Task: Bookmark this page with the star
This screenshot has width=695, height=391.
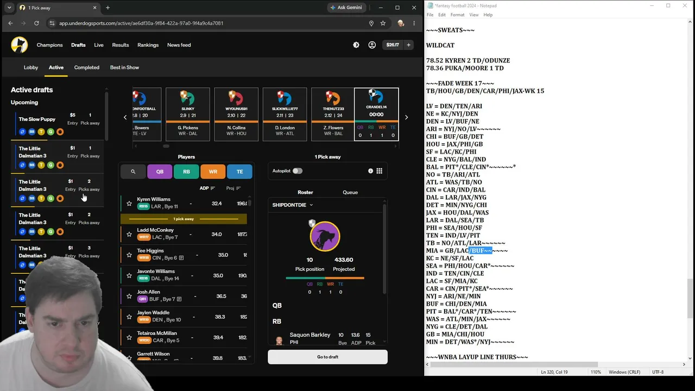Action: tap(383, 23)
